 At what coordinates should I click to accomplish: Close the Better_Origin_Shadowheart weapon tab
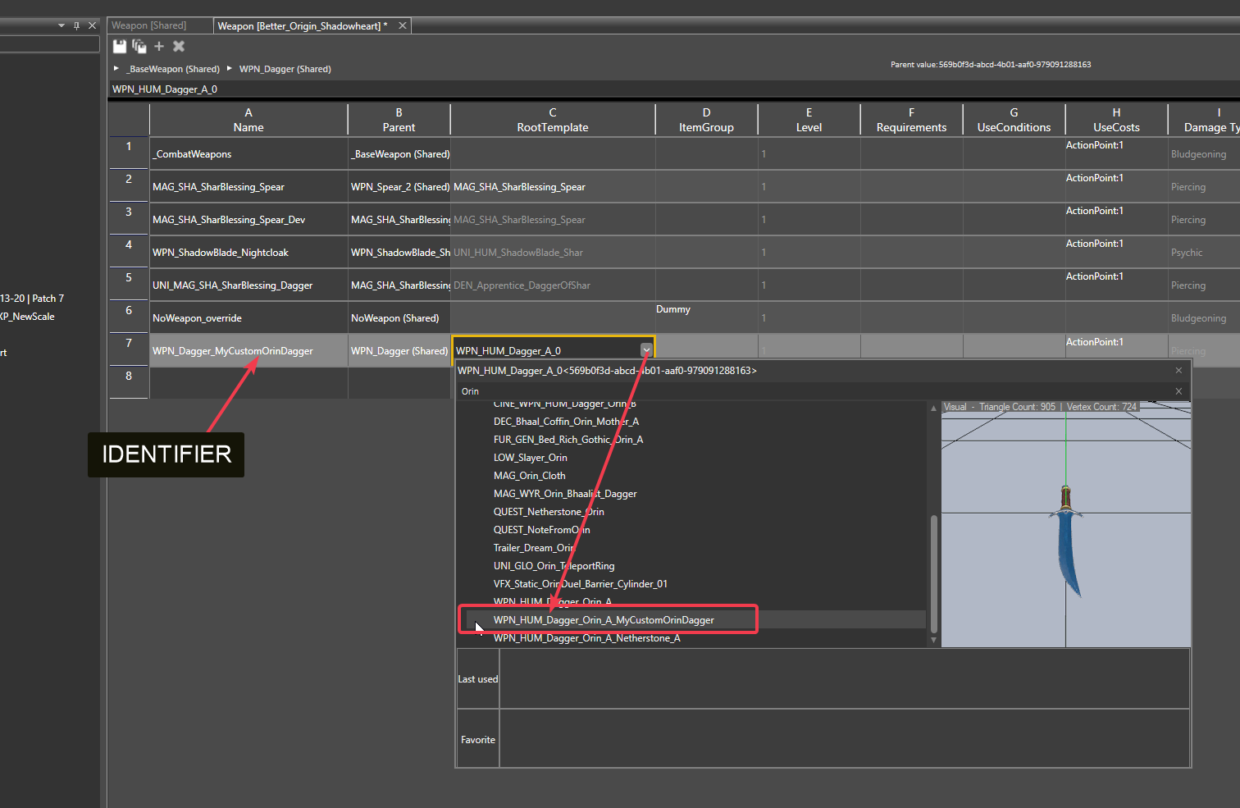(403, 26)
